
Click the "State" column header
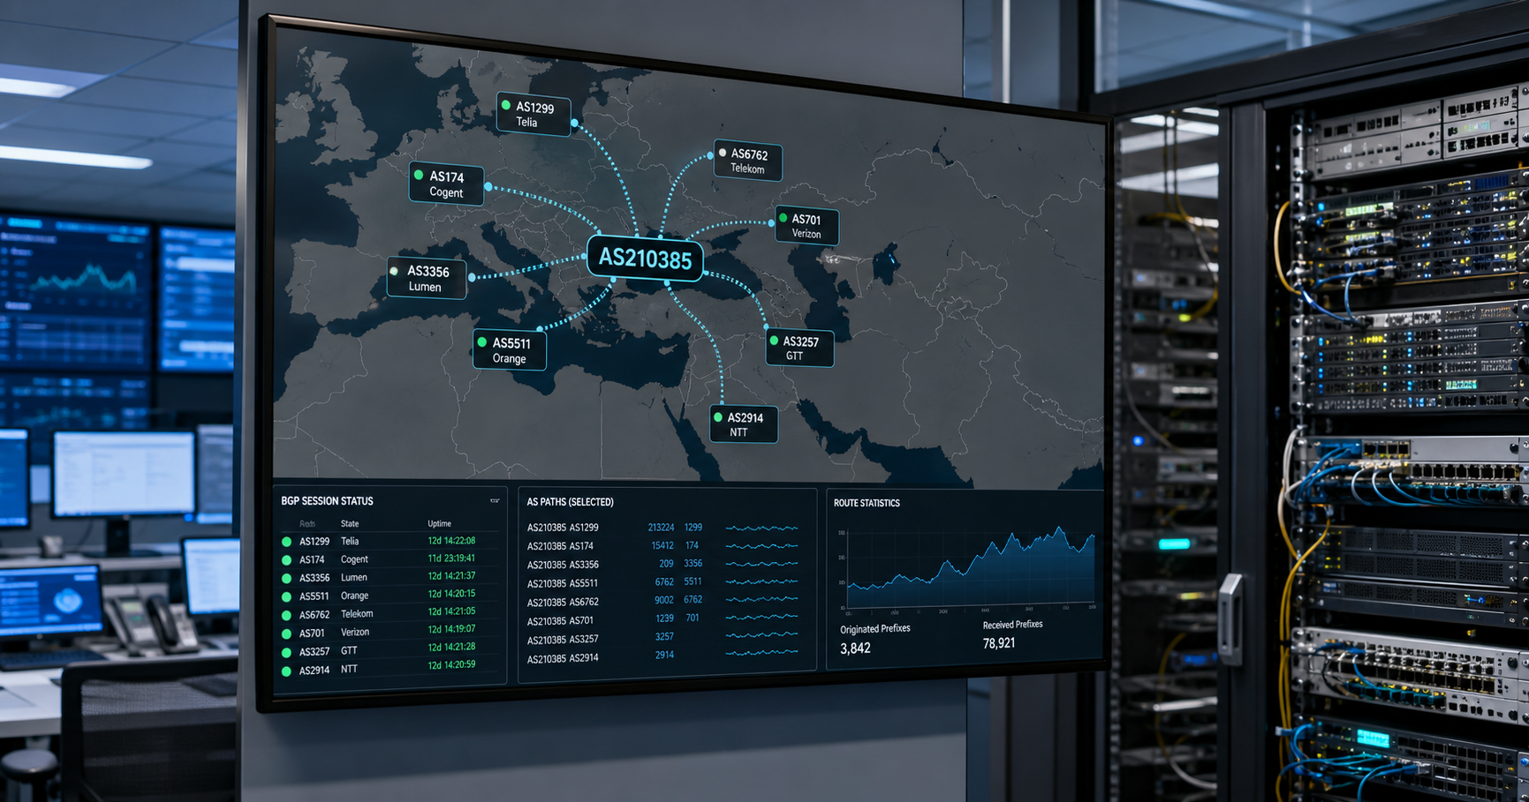pos(350,523)
